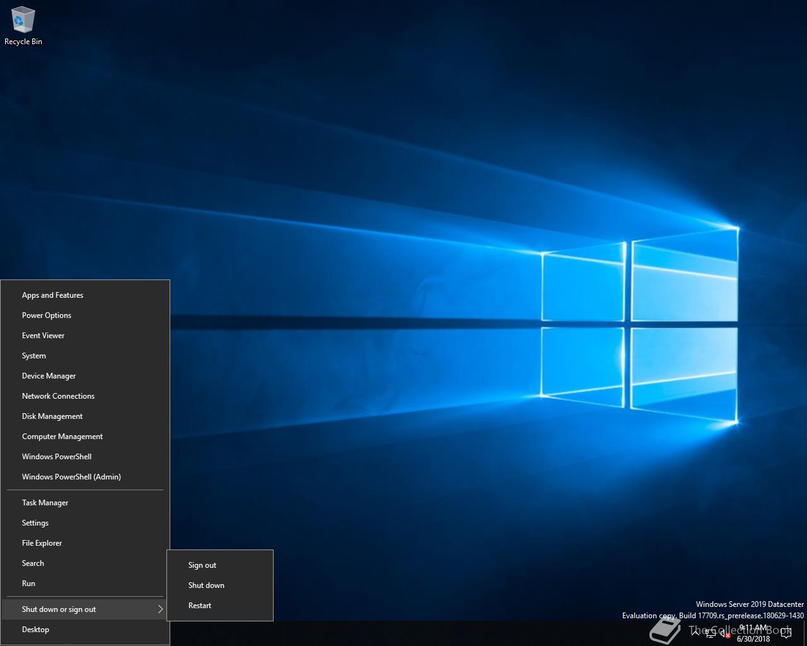Click the muted volume speaker icon
The width and height of the screenshot is (807, 646).
click(x=725, y=633)
